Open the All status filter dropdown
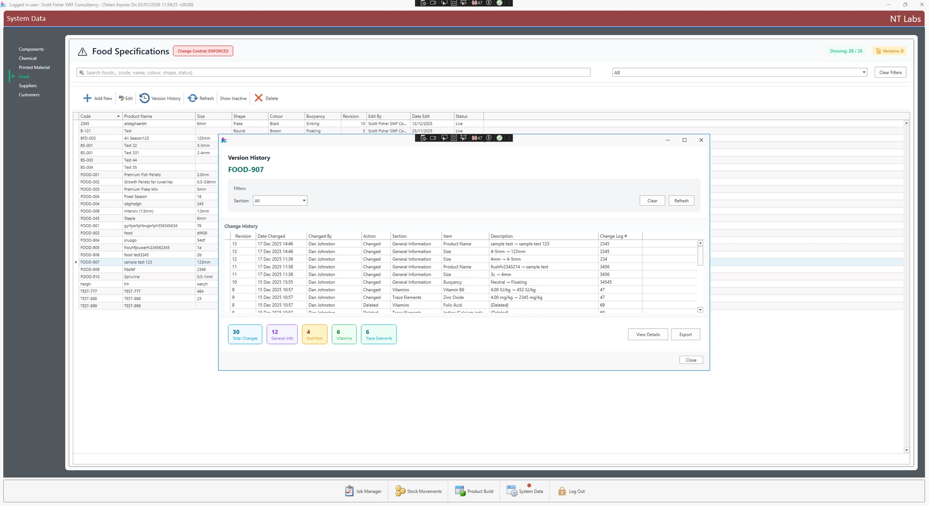The width and height of the screenshot is (929, 506). click(864, 72)
